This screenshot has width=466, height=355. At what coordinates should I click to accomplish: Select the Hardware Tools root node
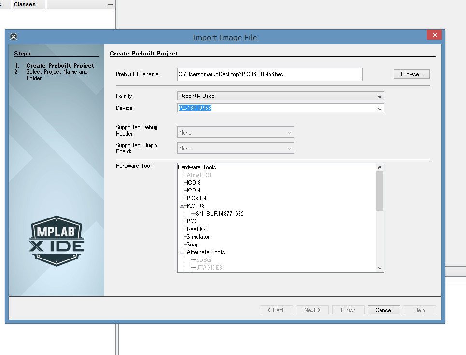[197, 167]
